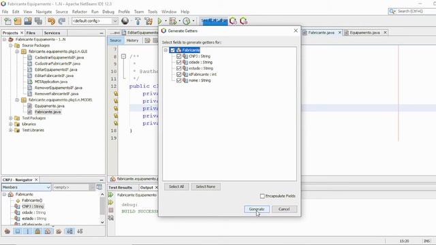Click the globe browser icon in toolbar
436x245 pixels.
(125, 21)
